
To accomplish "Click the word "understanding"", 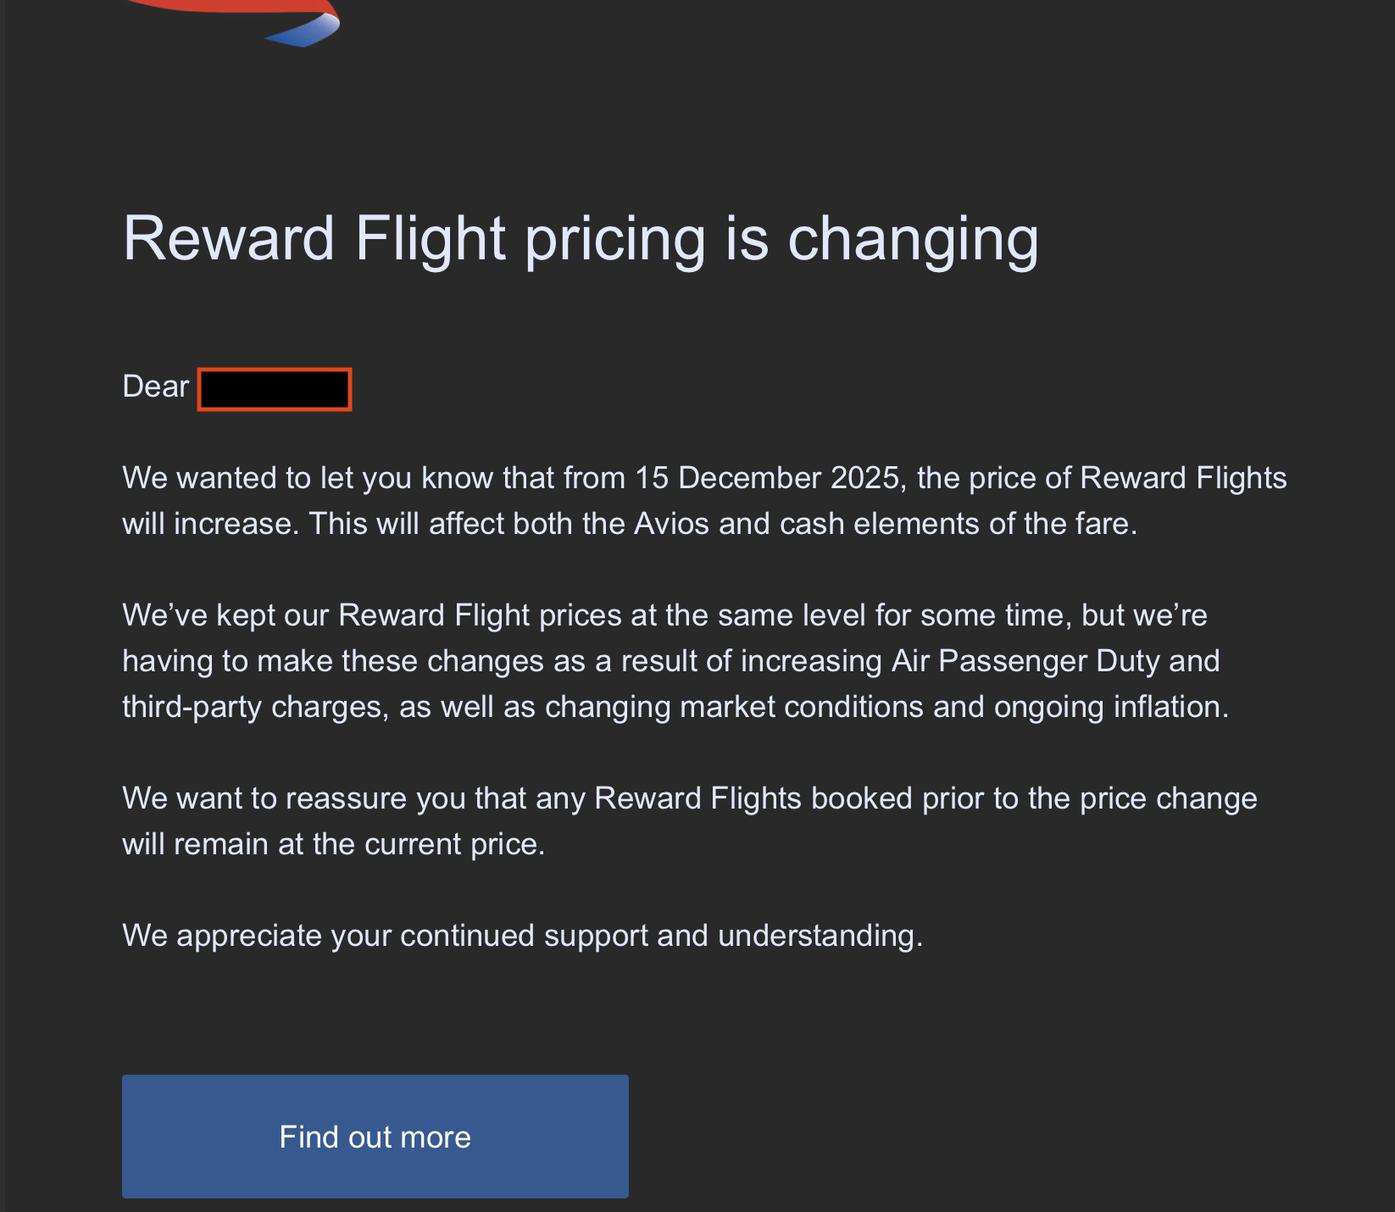I will click(x=819, y=936).
